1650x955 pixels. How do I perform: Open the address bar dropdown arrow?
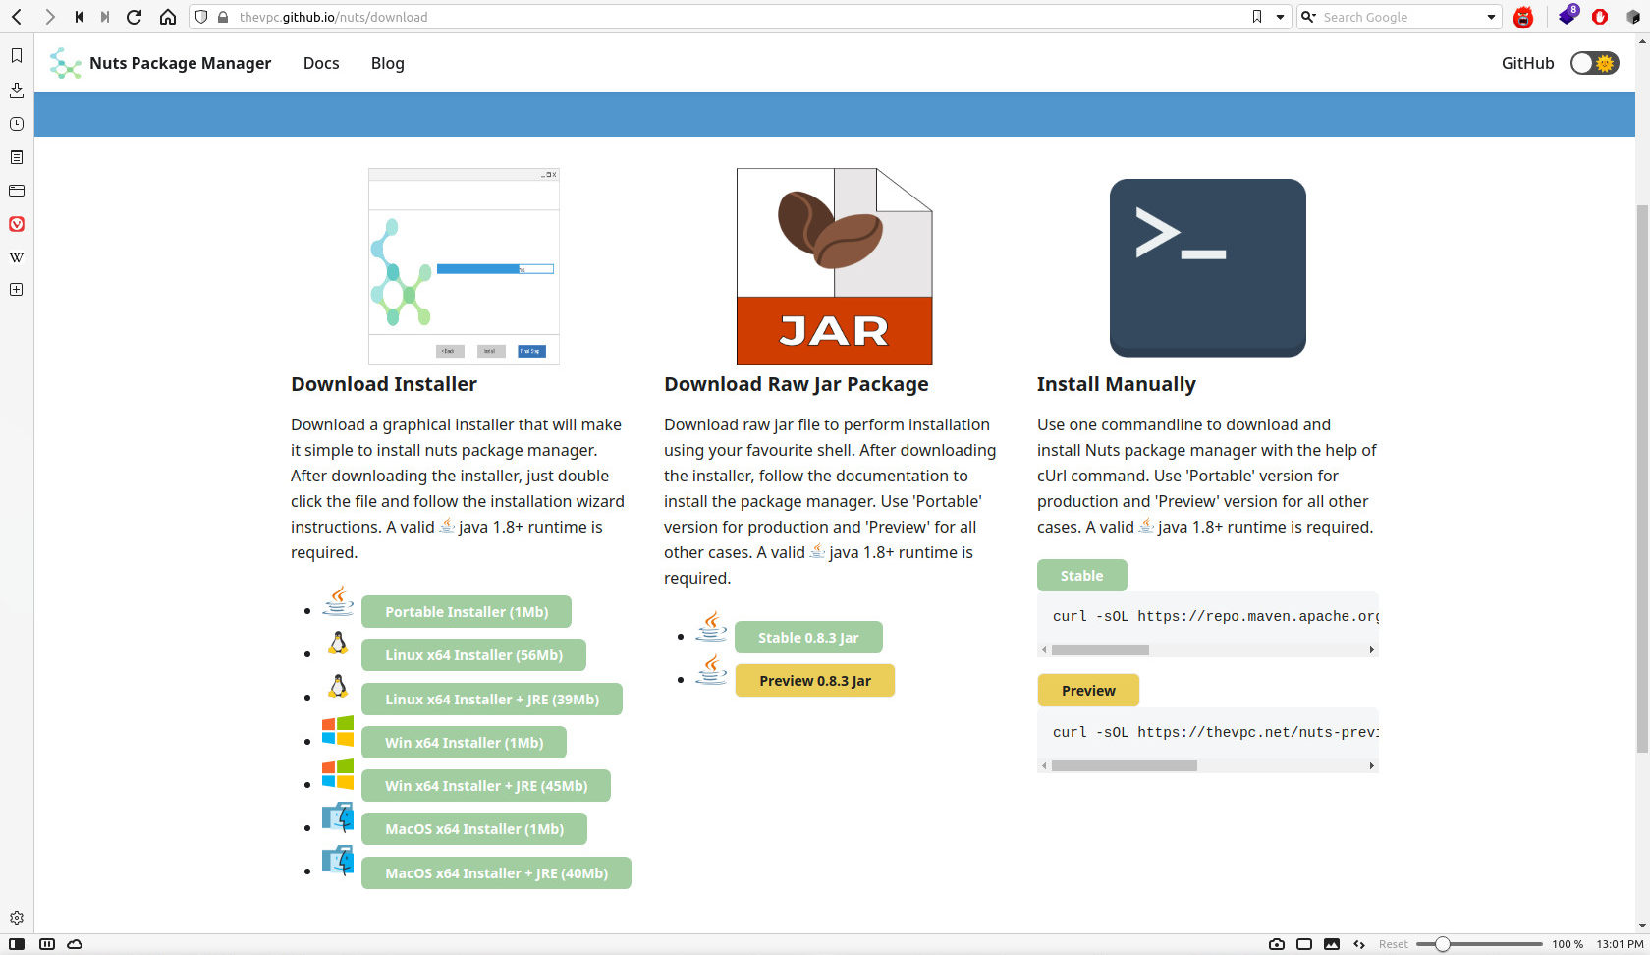[1280, 17]
